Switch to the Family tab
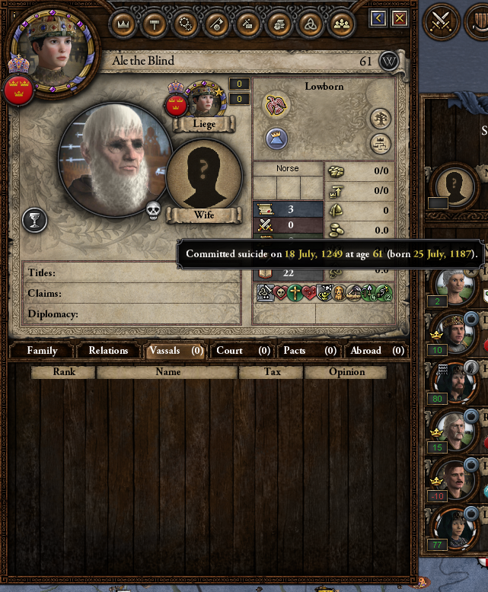The height and width of the screenshot is (592, 488). click(42, 350)
